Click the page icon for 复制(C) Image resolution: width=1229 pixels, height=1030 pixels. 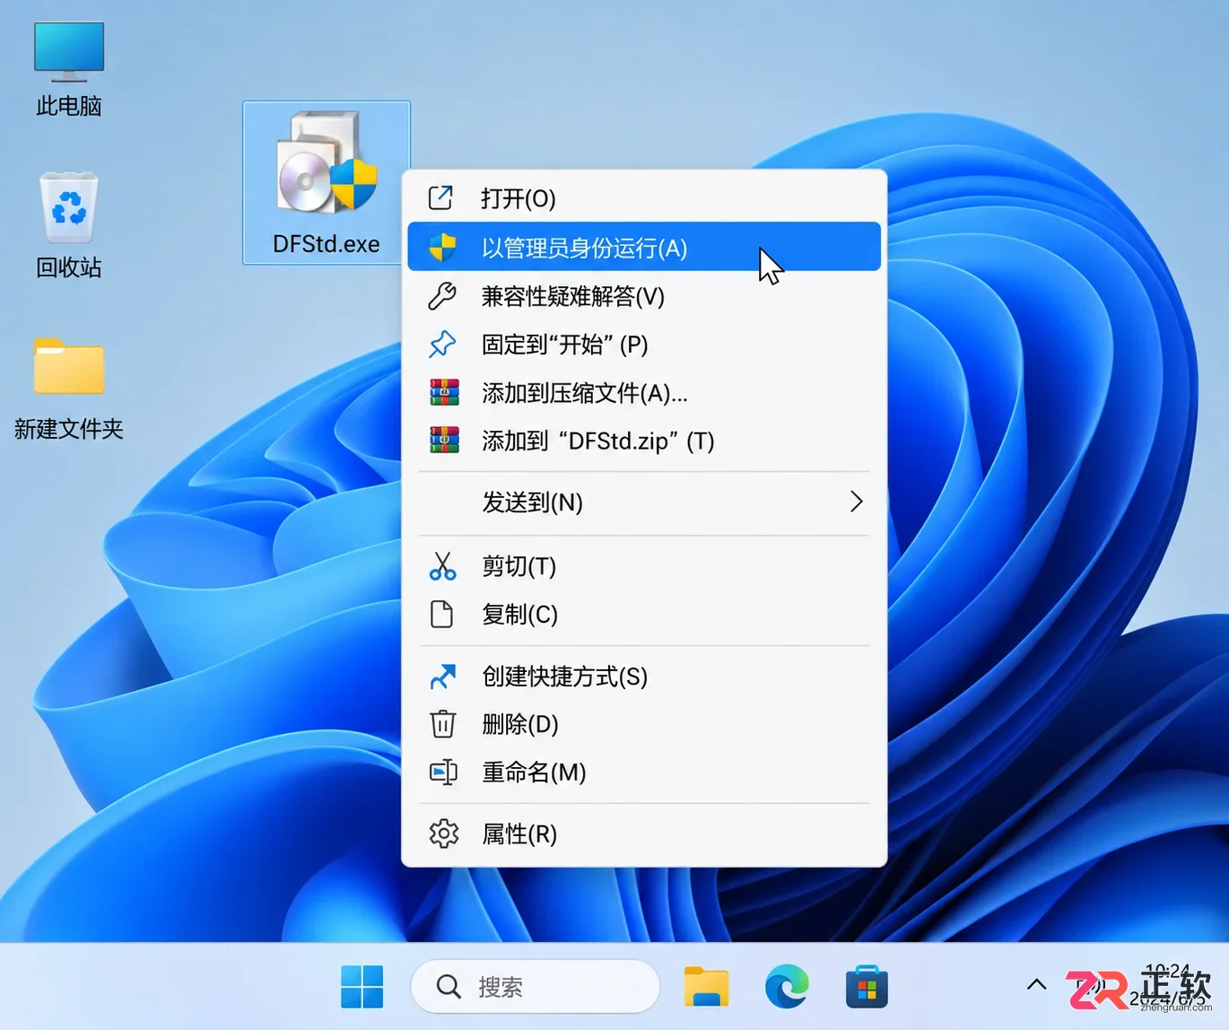coord(441,614)
